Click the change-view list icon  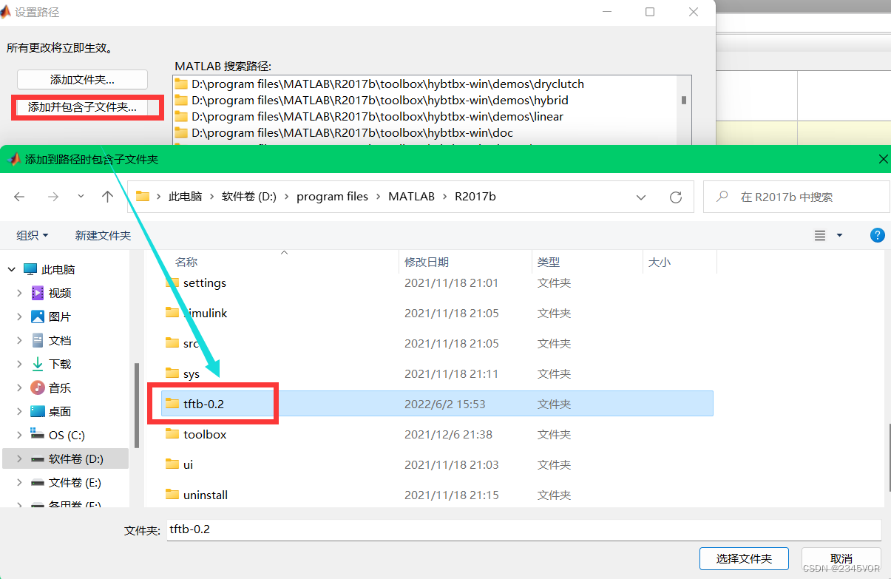tap(819, 235)
